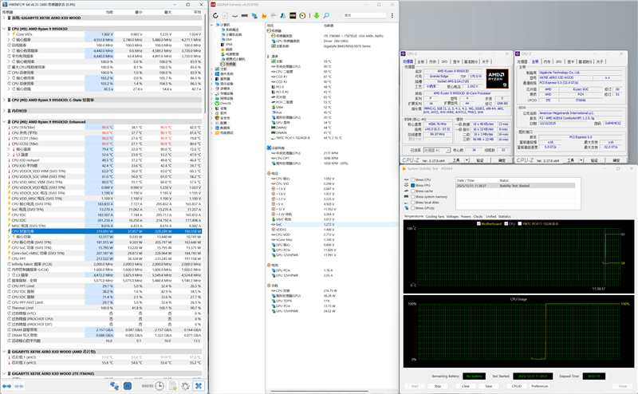Click the blue X close-sensors icon in HWiNFO

coord(197,385)
